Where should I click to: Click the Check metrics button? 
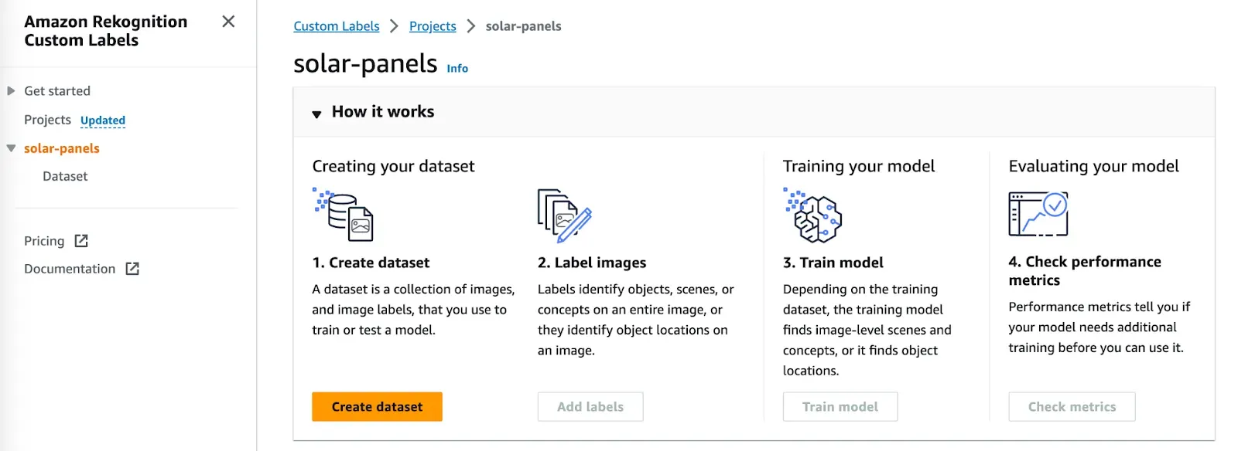point(1072,407)
